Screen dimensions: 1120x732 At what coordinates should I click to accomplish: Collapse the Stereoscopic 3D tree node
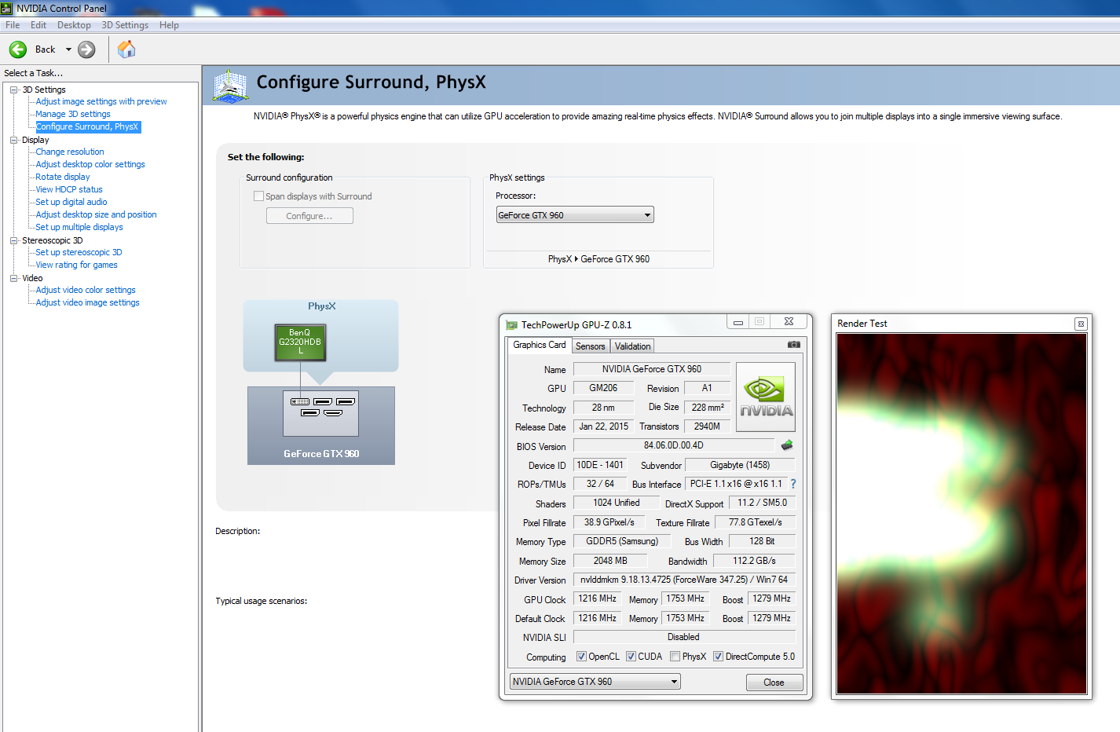(x=13, y=240)
